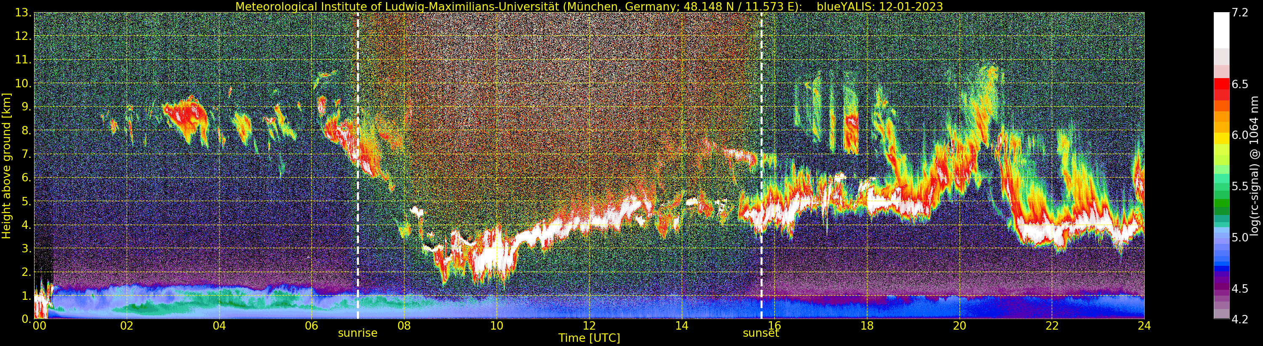Select the '22' tick on the time axis
Image resolution: width=1263 pixels, height=346 pixels.
click(1052, 325)
